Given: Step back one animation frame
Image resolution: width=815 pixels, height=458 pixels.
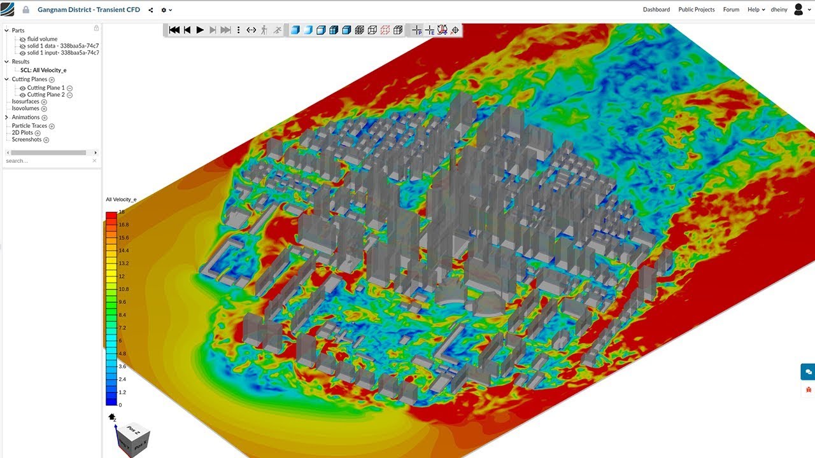Looking at the screenshot, I should [x=187, y=30].
